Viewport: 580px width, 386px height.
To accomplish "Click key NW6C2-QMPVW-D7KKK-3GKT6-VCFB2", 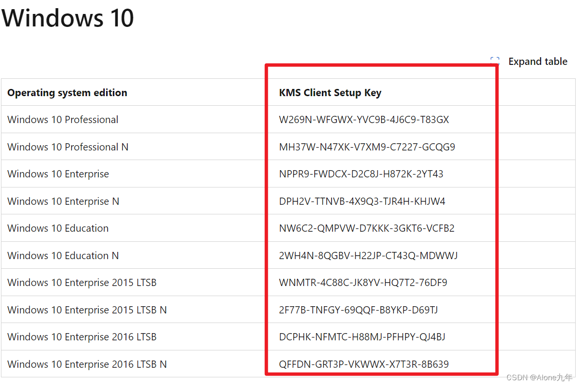I will [x=367, y=228].
